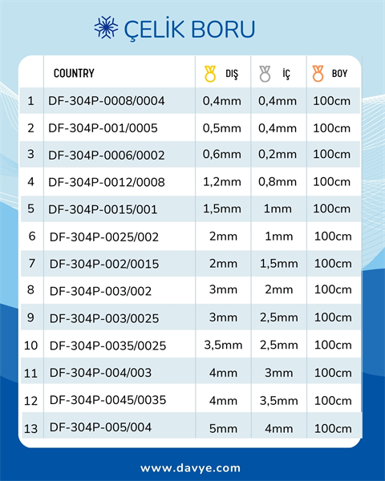Click the 0,8mm inner diameter cell
385x481 pixels.
tap(278, 182)
